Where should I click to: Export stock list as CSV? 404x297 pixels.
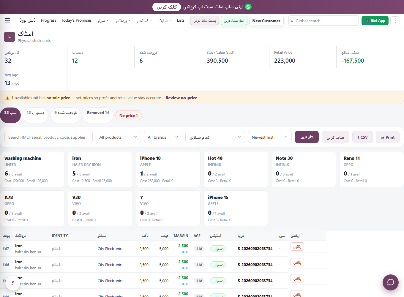point(362,137)
